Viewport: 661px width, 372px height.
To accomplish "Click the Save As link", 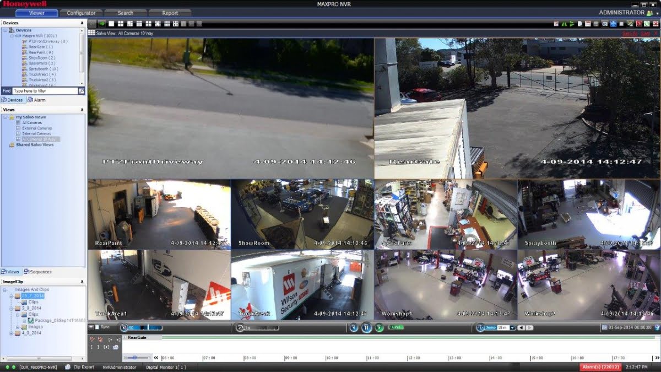I will point(629,34).
